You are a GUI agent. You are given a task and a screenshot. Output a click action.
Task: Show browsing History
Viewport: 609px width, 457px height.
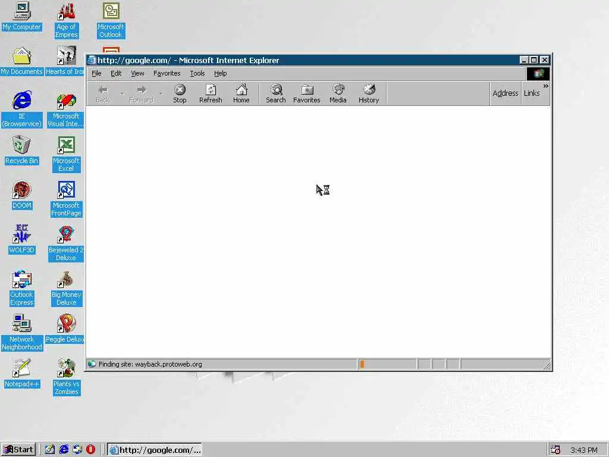click(369, 93)
